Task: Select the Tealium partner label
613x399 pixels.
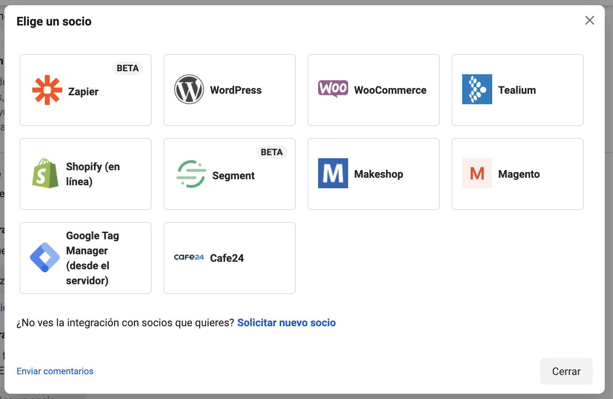Action: click(517, 90)
